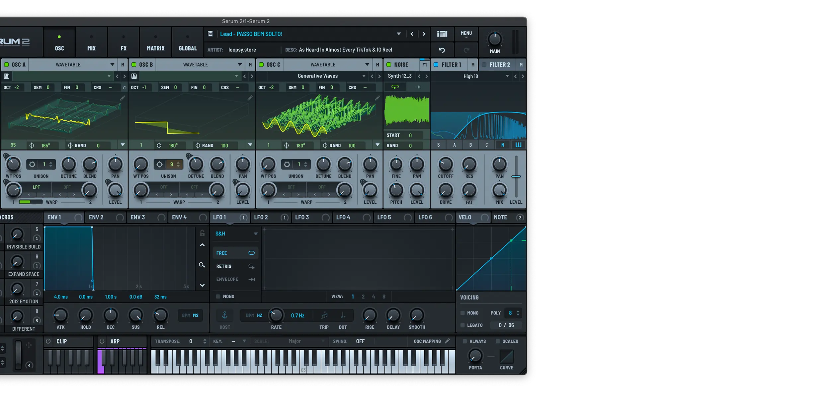Screen dimensions: 830x398
Task: Toggle the ARP power icon
Action: (102, 341)
